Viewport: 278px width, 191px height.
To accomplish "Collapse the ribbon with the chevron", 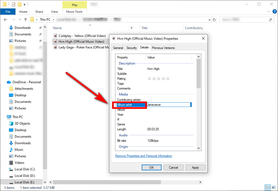I will tap(268, 12).
